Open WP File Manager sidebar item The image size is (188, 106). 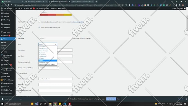[x=8, y=80]
